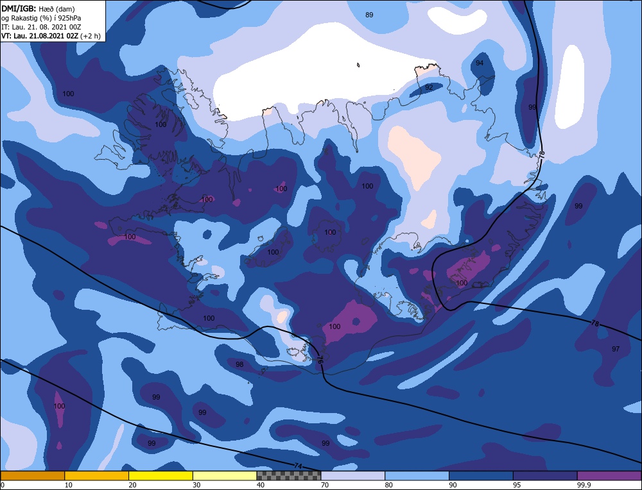Image resolution: width=642 pixels, height=490 pixels.
Task: Click the humidity value '92' on the map
Action: tap(429, 87)
